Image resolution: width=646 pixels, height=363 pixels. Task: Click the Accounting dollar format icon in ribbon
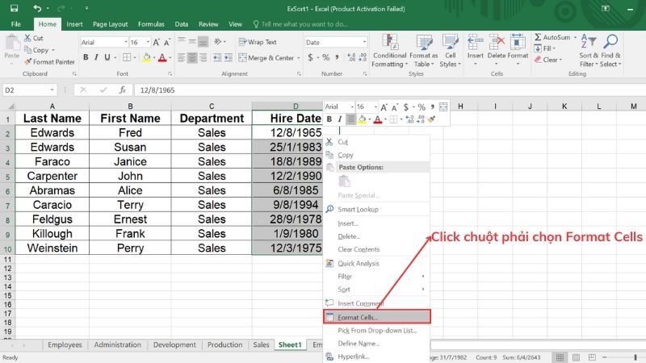click(310, 57)
